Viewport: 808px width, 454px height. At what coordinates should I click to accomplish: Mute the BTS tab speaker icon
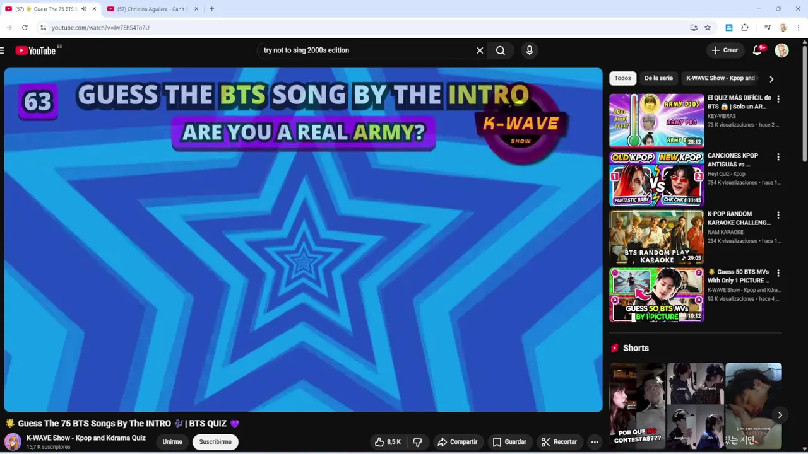(x=83, y=9)
